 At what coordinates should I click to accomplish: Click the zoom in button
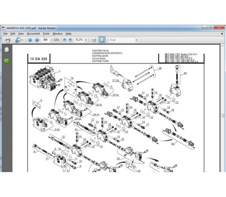click(x=70, y=40)
